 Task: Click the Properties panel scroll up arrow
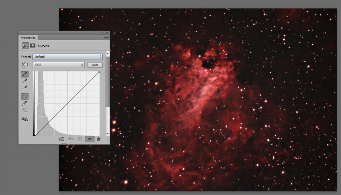click(108, 54)
